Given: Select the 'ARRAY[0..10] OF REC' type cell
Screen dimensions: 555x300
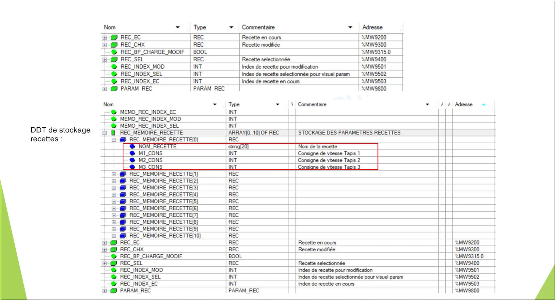Looking at the screenshot, I should tap(254, 133).
